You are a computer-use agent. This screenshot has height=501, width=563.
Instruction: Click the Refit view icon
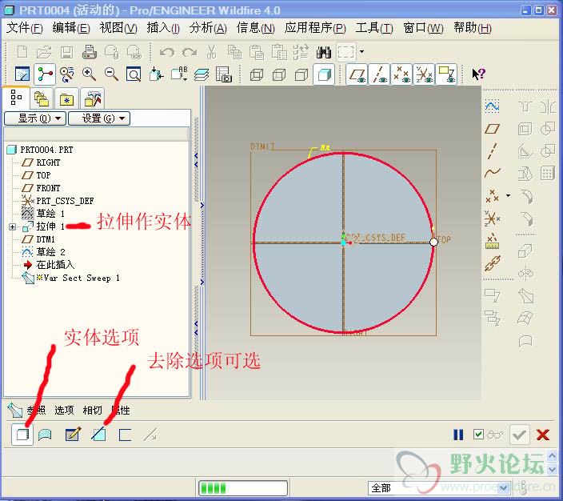(134, 74)
